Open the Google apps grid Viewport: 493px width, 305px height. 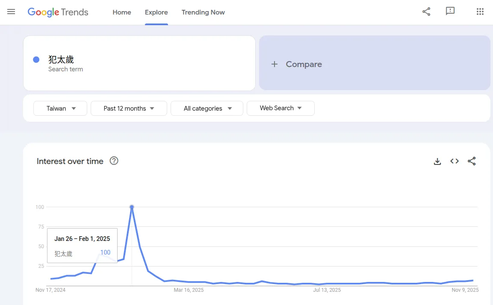point(480,12)
